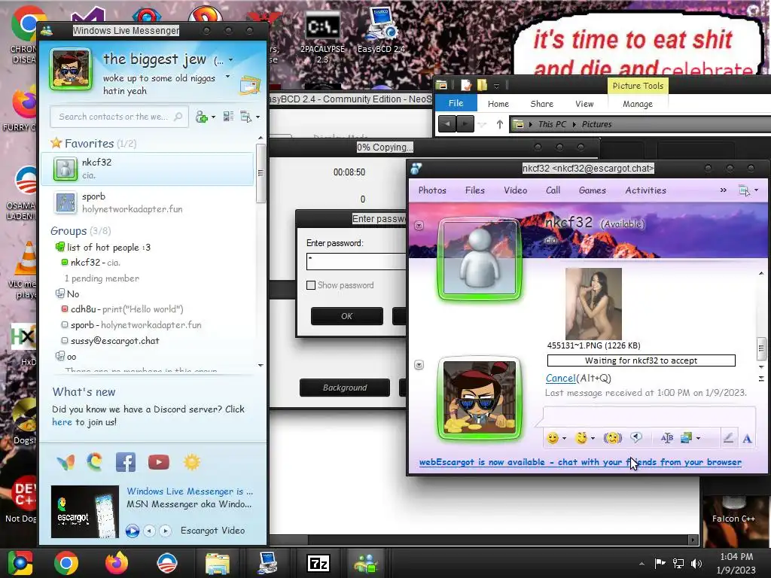
Task: Collapse your own display picture arrow toggle
Action: (419, 365)
